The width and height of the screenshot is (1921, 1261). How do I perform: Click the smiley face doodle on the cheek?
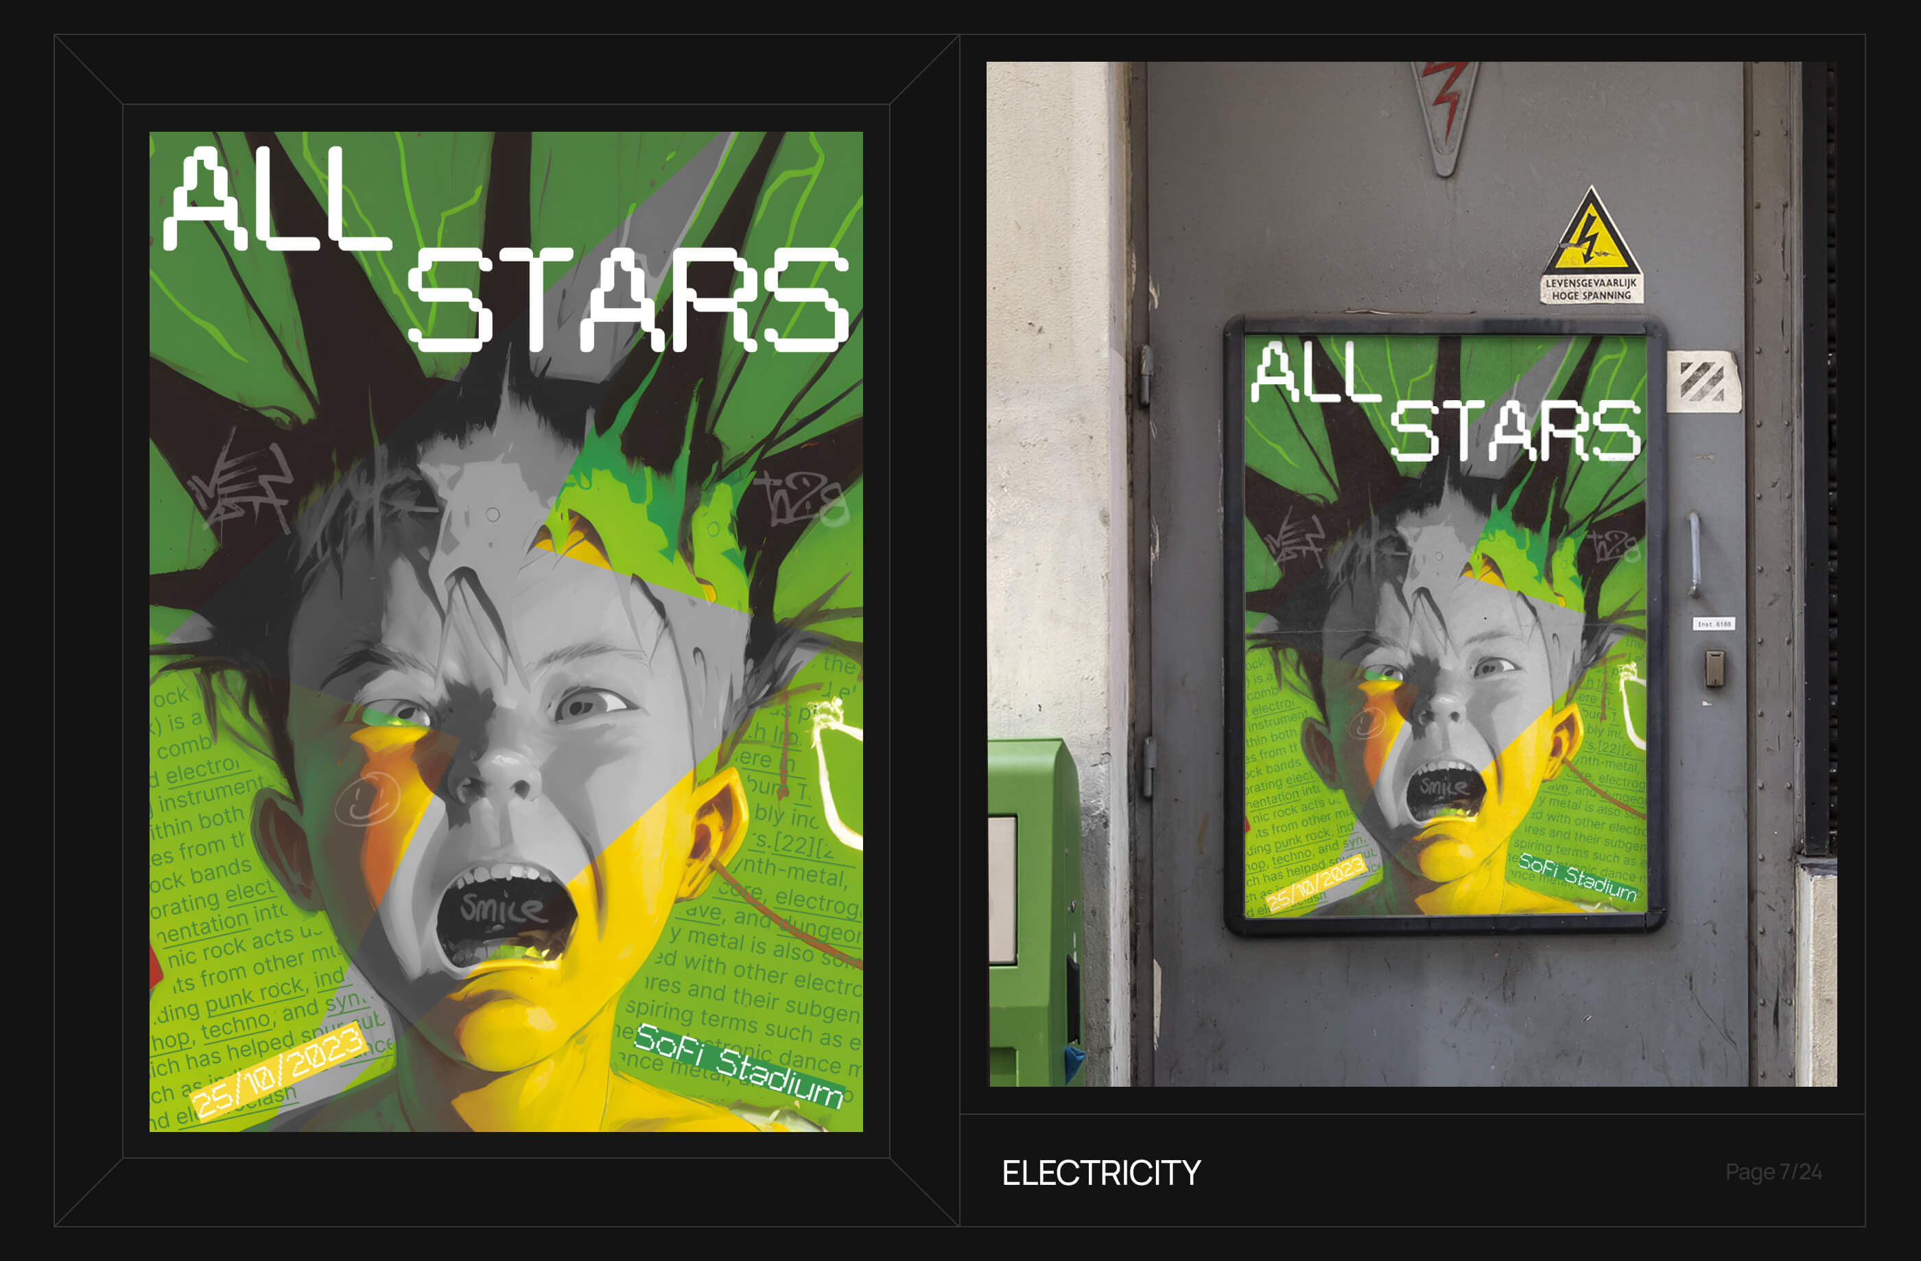coord(367,800)
